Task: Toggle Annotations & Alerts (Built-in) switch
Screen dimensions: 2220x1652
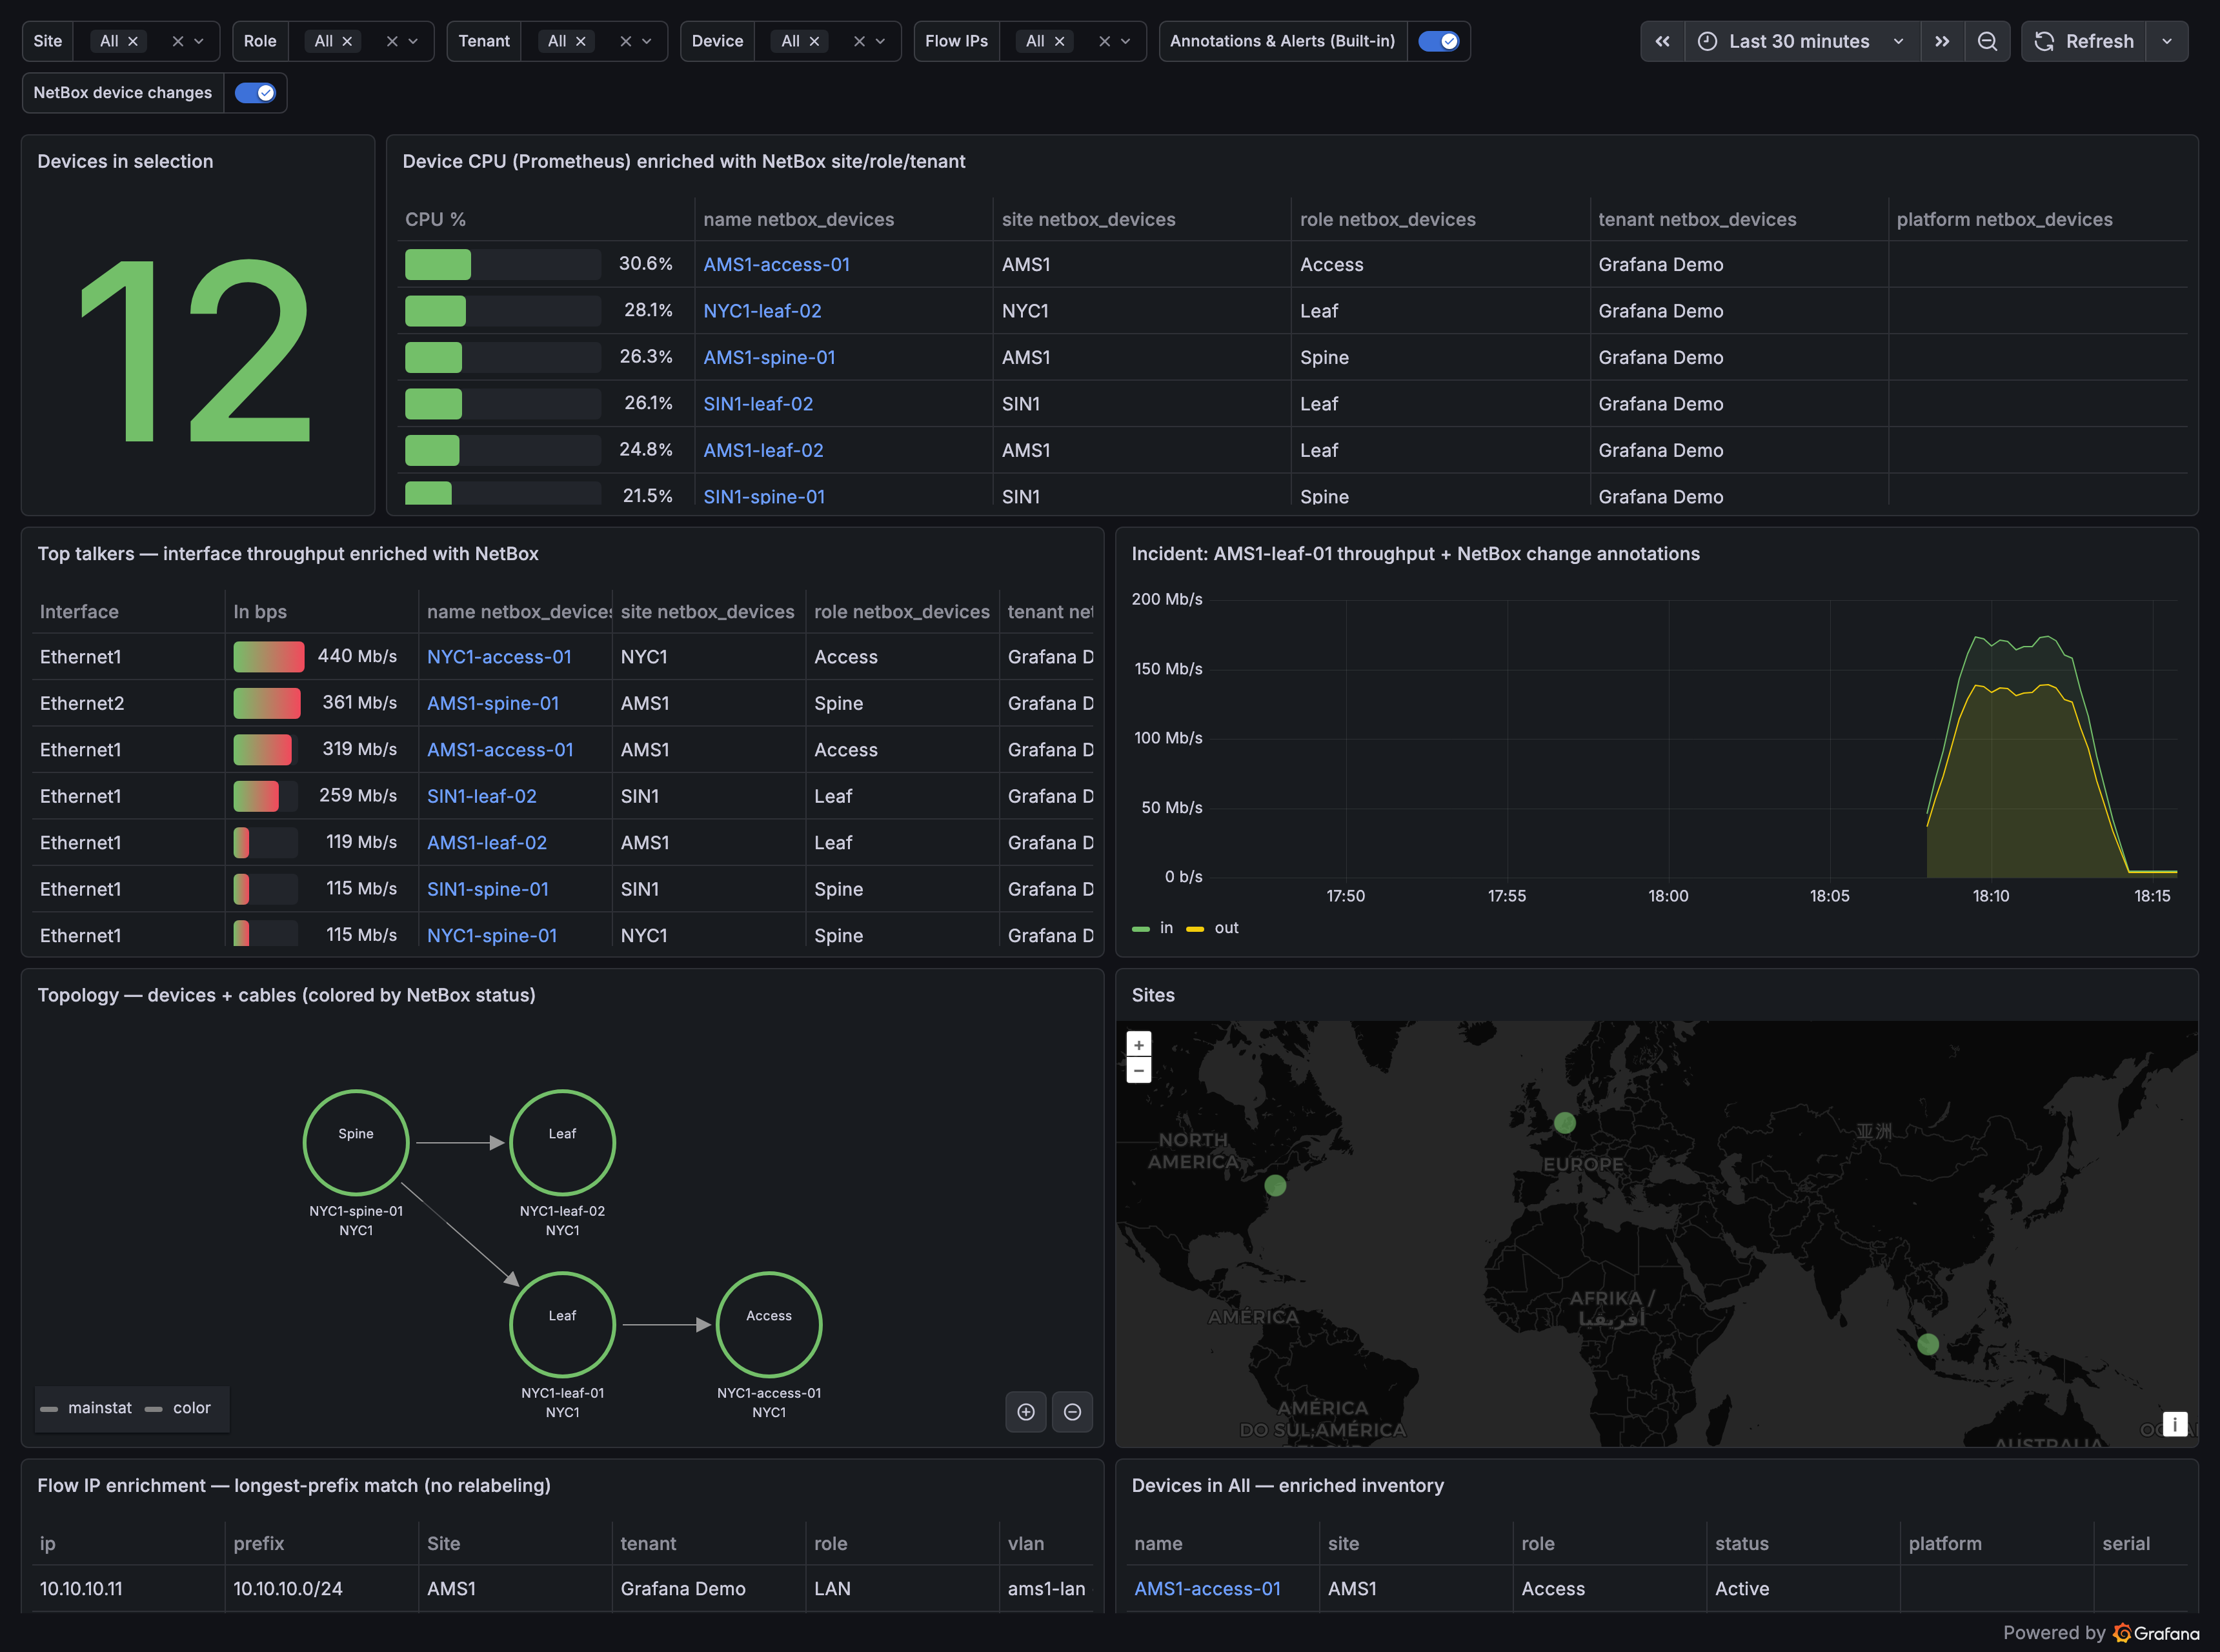Action: [x=1438, y=41]
